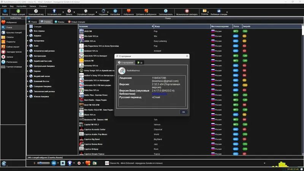Click the radio icon in player bar
304x171 pixels.
pos(95,163)
